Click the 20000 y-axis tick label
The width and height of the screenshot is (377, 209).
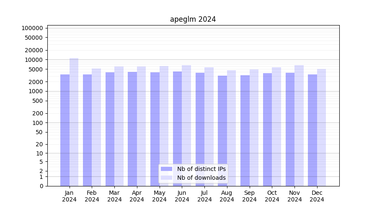point(34,50)
